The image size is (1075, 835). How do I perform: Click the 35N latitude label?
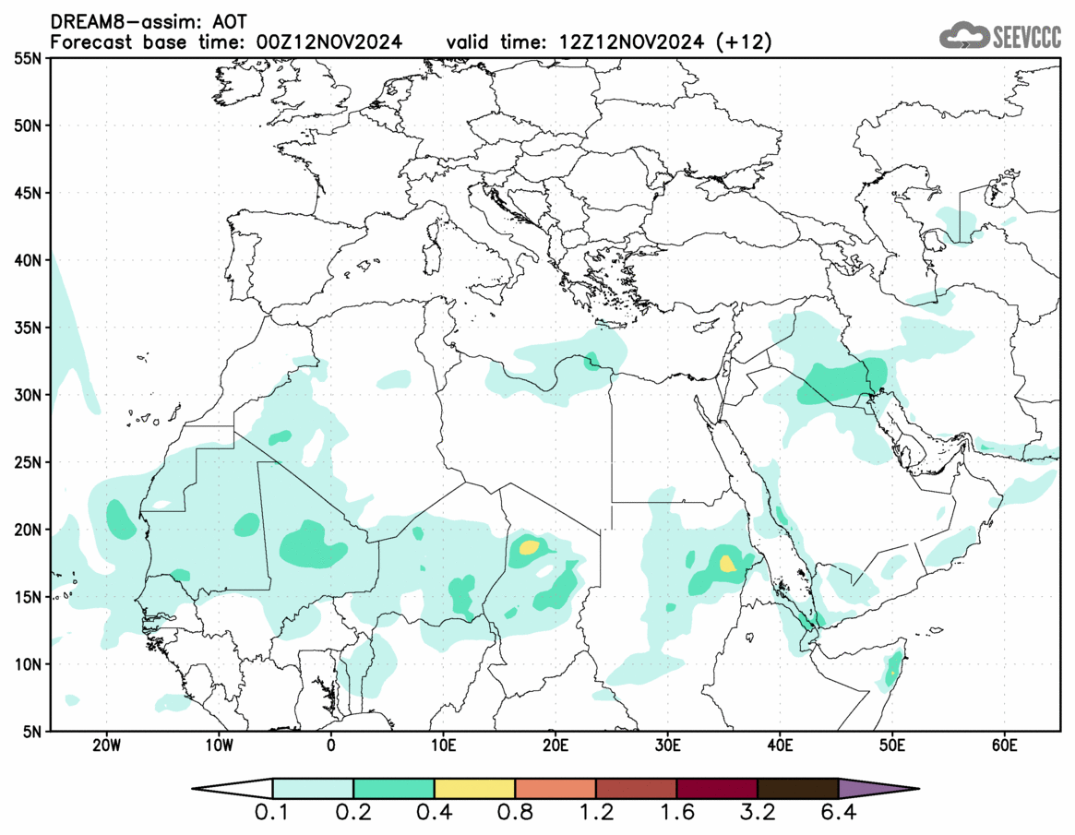(28, 328)
